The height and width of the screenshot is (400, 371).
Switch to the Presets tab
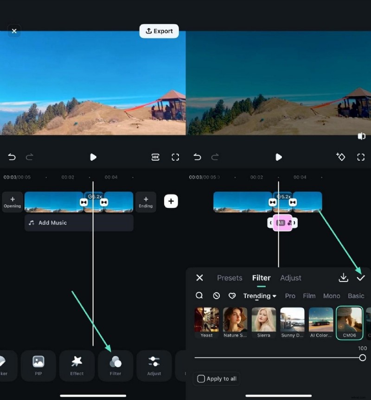pyautogui.click(x=230, y=278)
